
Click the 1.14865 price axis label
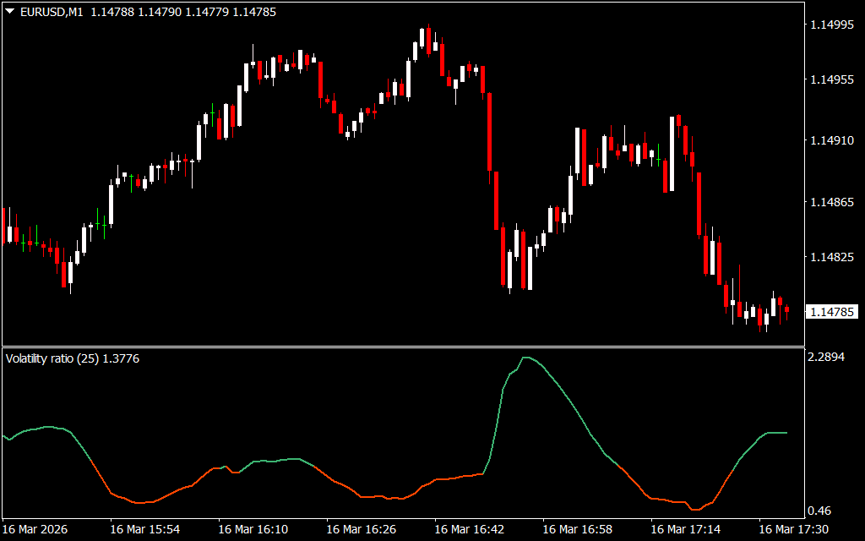[x=832, y=202]
